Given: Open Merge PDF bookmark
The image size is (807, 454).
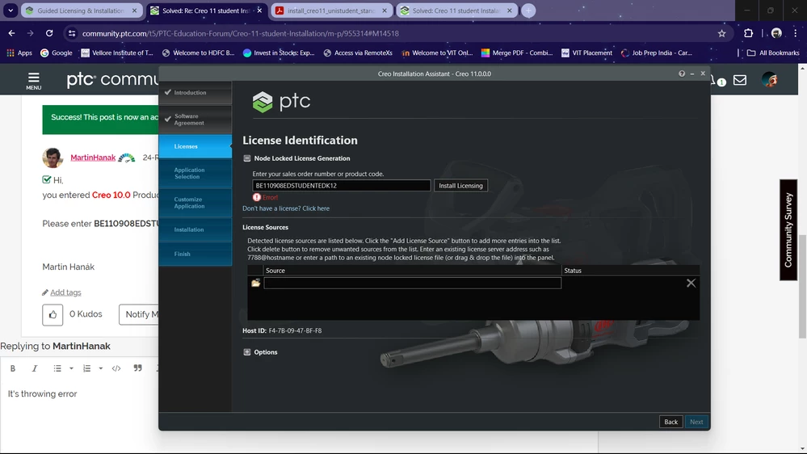Looking at the screenshot, I should pyautogui.click(x=517, y=53).
